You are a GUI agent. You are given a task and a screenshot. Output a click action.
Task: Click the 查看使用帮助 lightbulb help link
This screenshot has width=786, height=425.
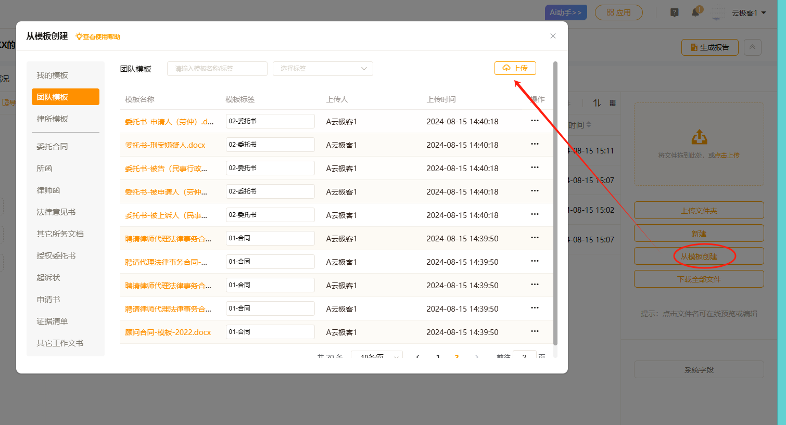pyautogui.click(x=98, y=36)
